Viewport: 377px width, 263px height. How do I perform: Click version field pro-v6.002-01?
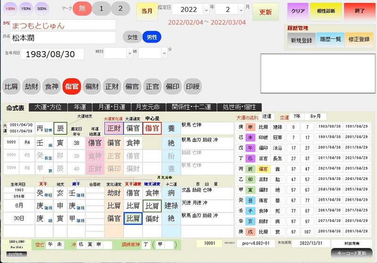256,243
